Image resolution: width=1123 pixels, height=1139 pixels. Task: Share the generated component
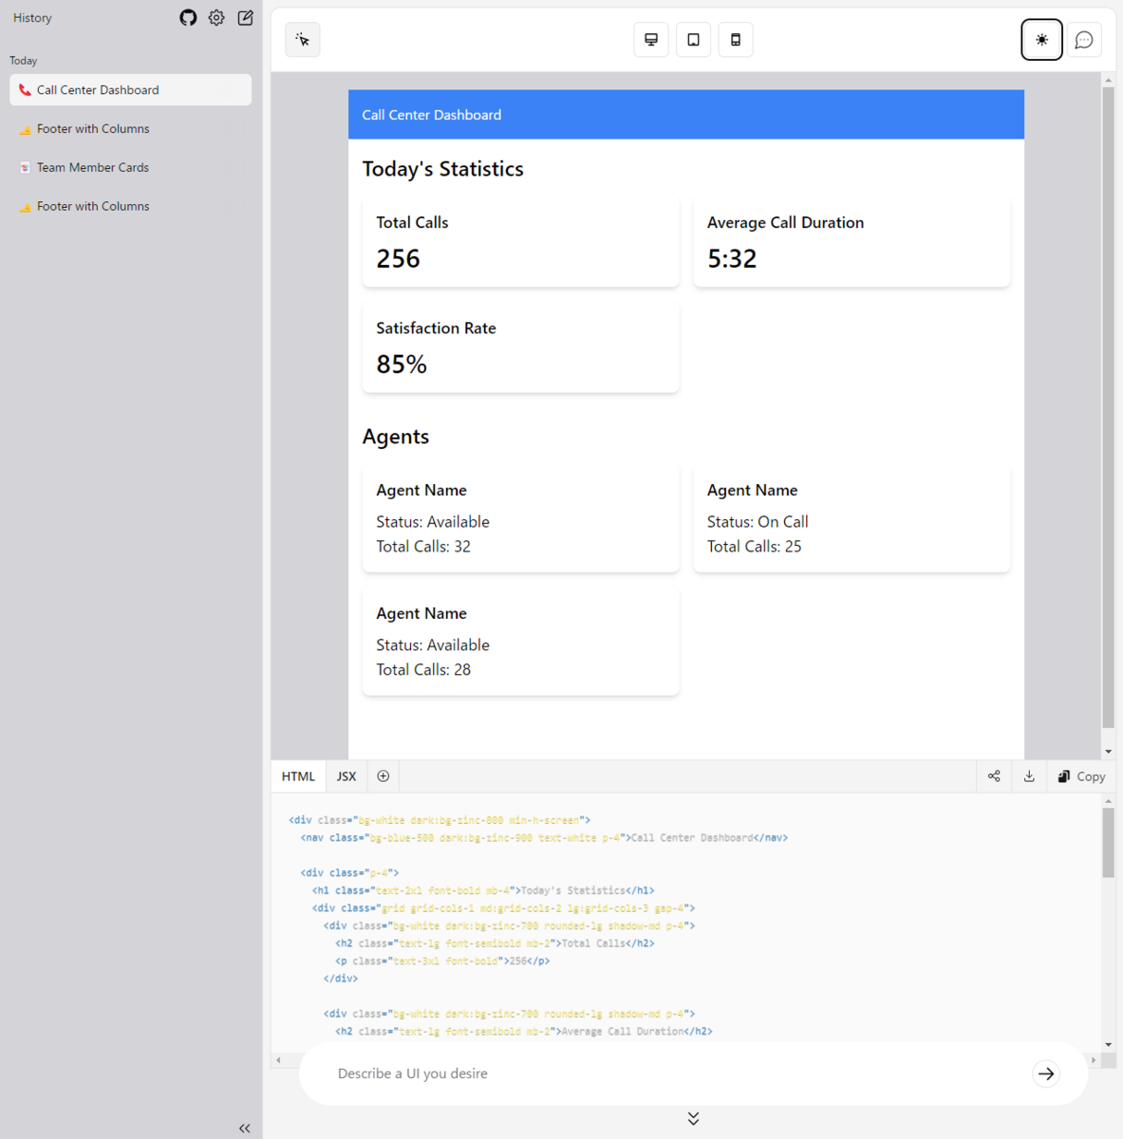click(994, 775)
